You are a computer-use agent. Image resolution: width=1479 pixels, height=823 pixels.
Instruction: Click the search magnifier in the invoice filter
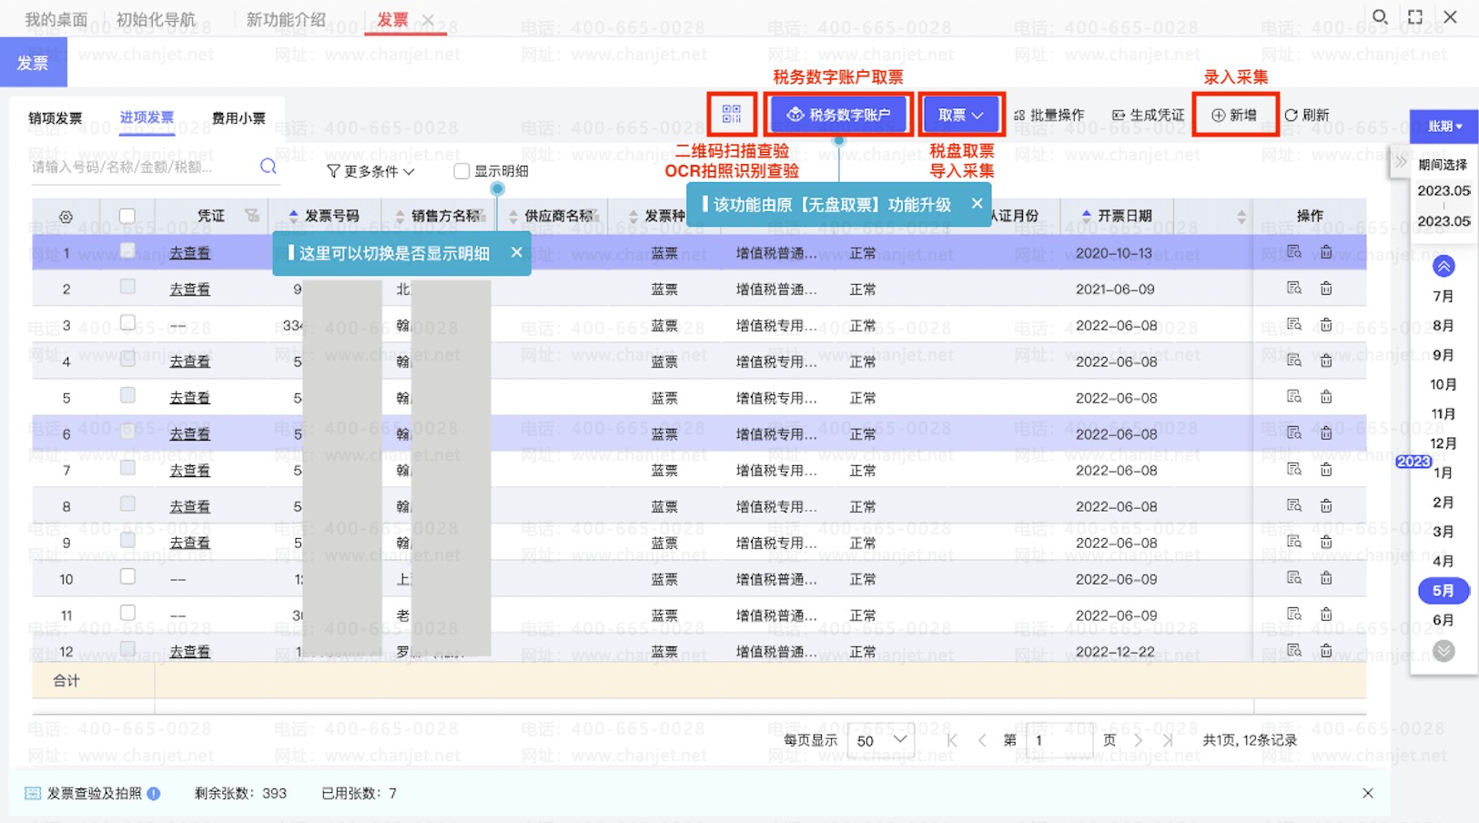[x=268, y=167]
